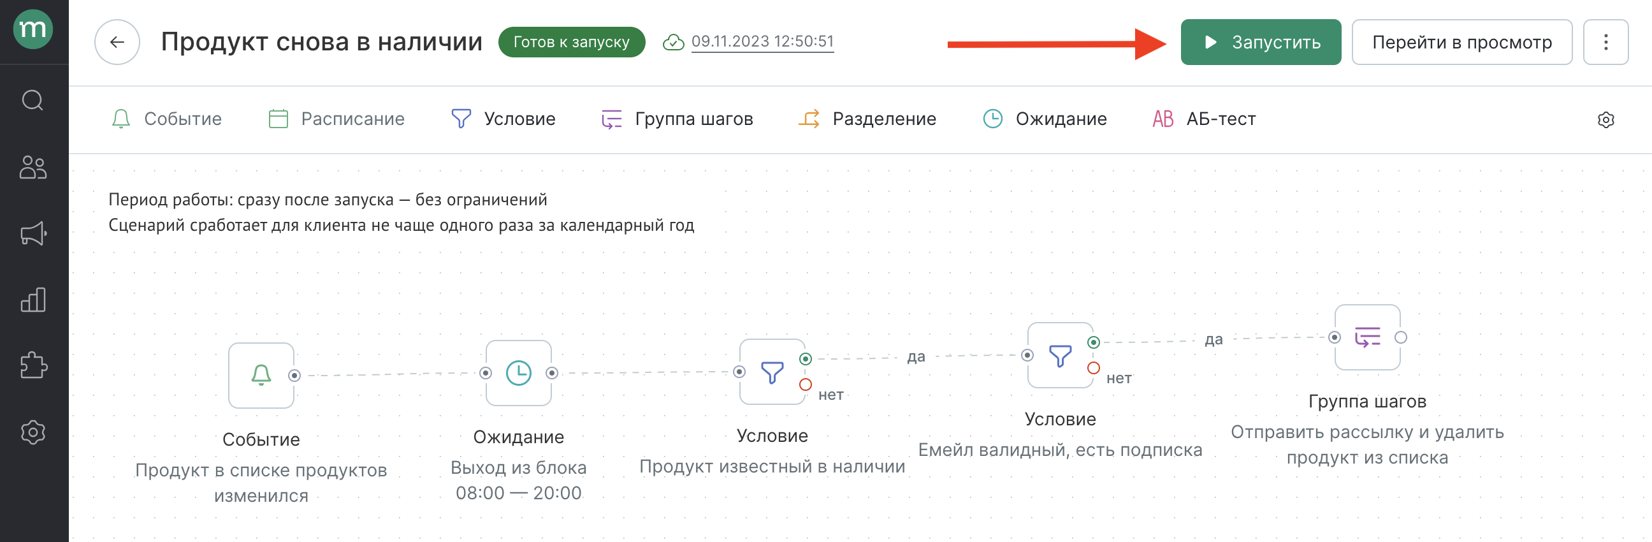This screenshot has height=542, width=1652.
Task: Select the "Расписание" block in the toolbar
Action: point(336,119)
